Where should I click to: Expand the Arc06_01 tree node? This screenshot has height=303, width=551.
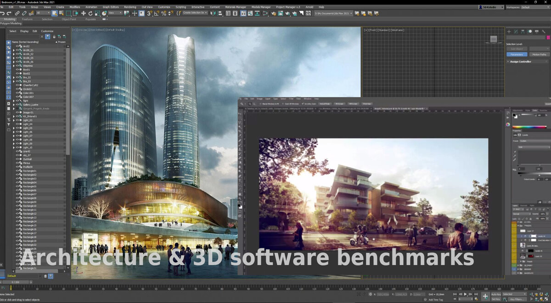(x=14, y=50)
